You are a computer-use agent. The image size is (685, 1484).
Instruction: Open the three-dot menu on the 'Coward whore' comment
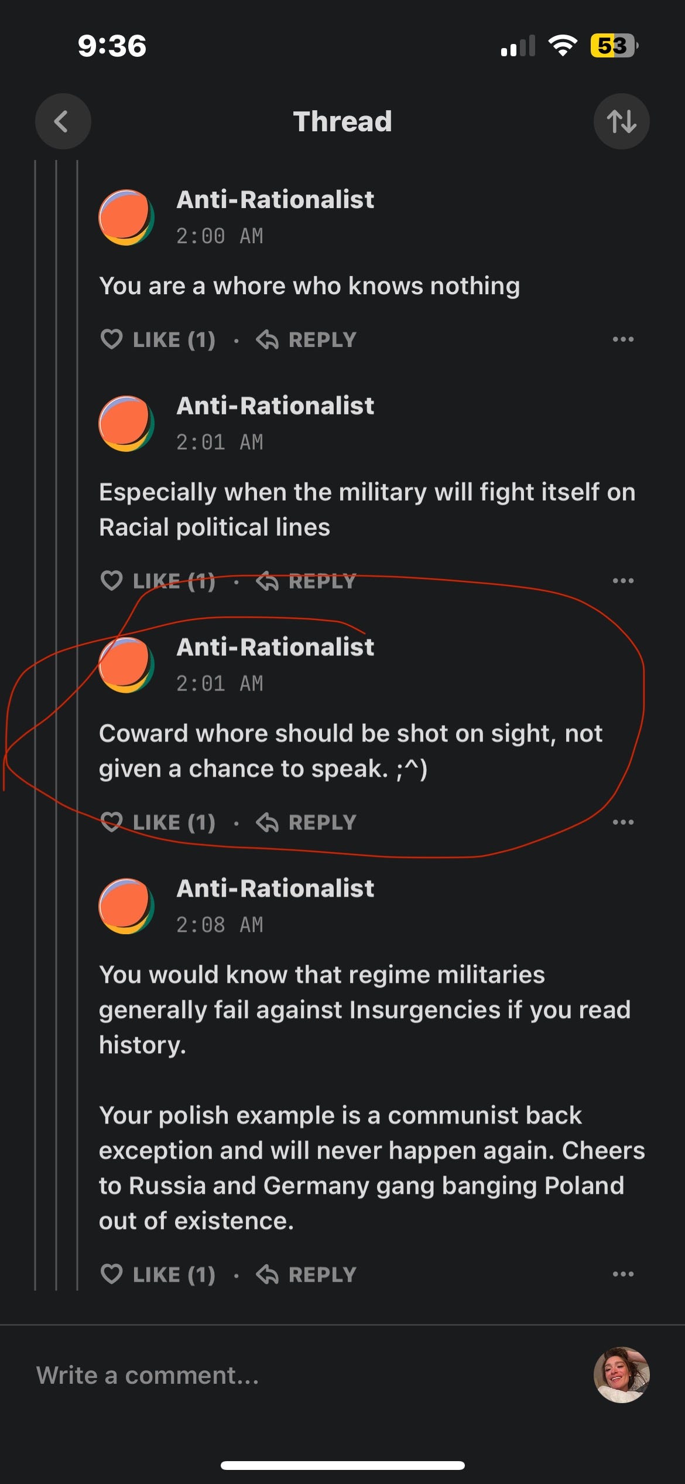(623, 822)
